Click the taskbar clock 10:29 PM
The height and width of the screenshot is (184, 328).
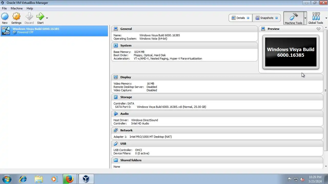coord(315,177)
